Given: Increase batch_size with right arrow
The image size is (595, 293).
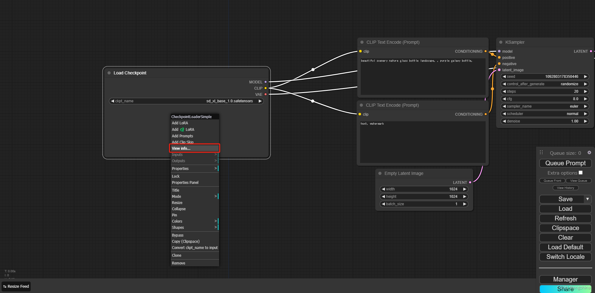Looking at the screenshot, I should pyautogui.click(x=465, y=204).
